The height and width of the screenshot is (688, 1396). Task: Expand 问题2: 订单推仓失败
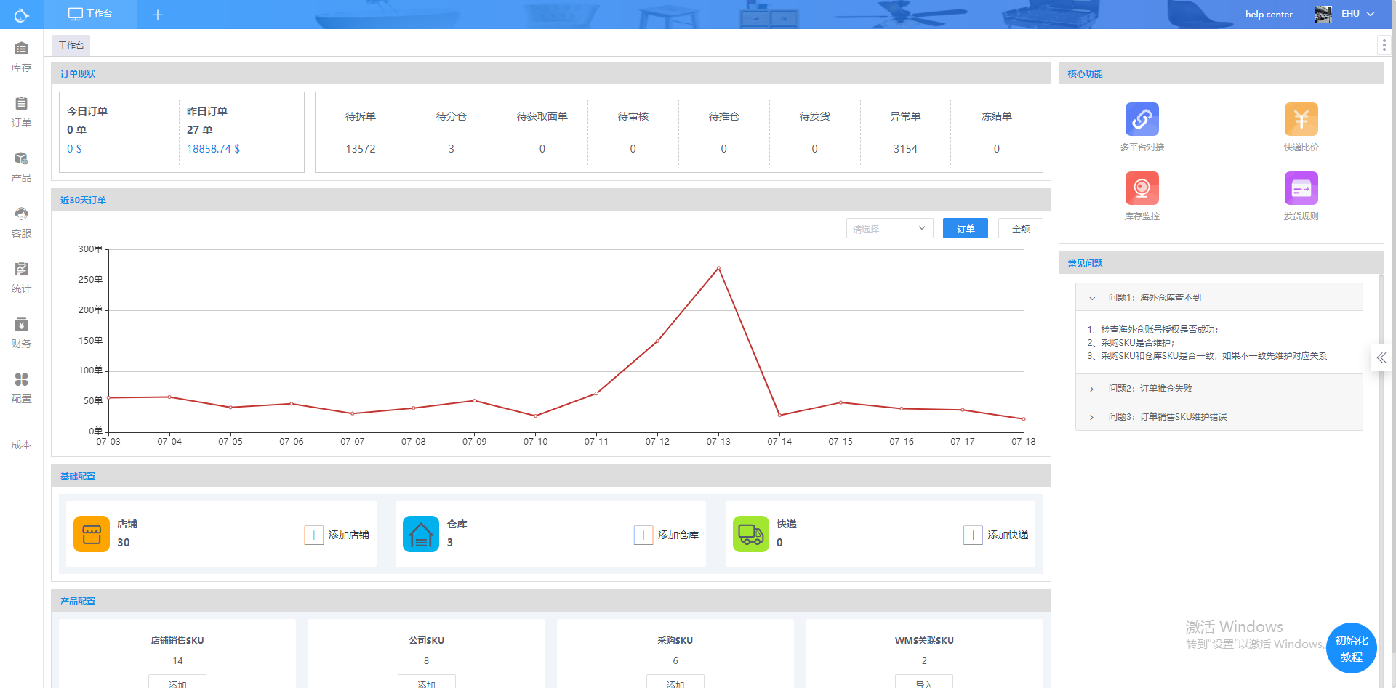(x=1219, y=389)
